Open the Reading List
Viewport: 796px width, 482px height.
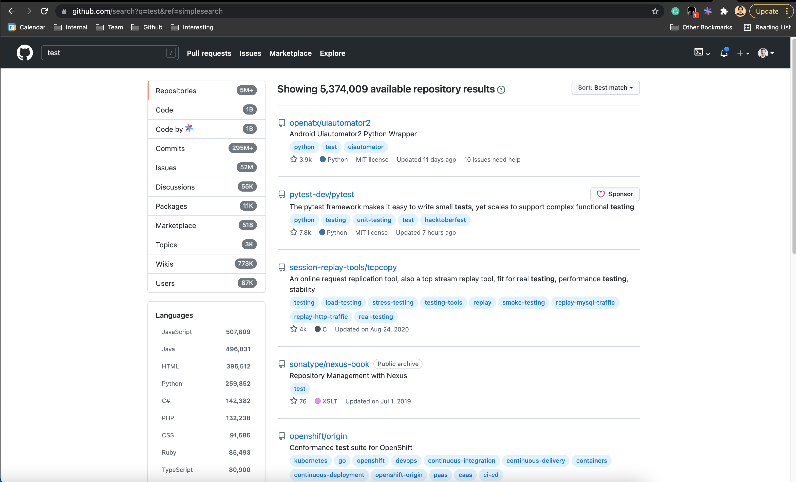tap(767, 27)
